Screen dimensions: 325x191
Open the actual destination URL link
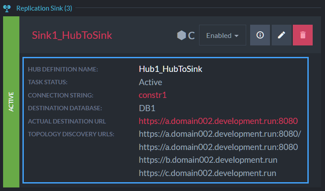(x=218, y=121)
